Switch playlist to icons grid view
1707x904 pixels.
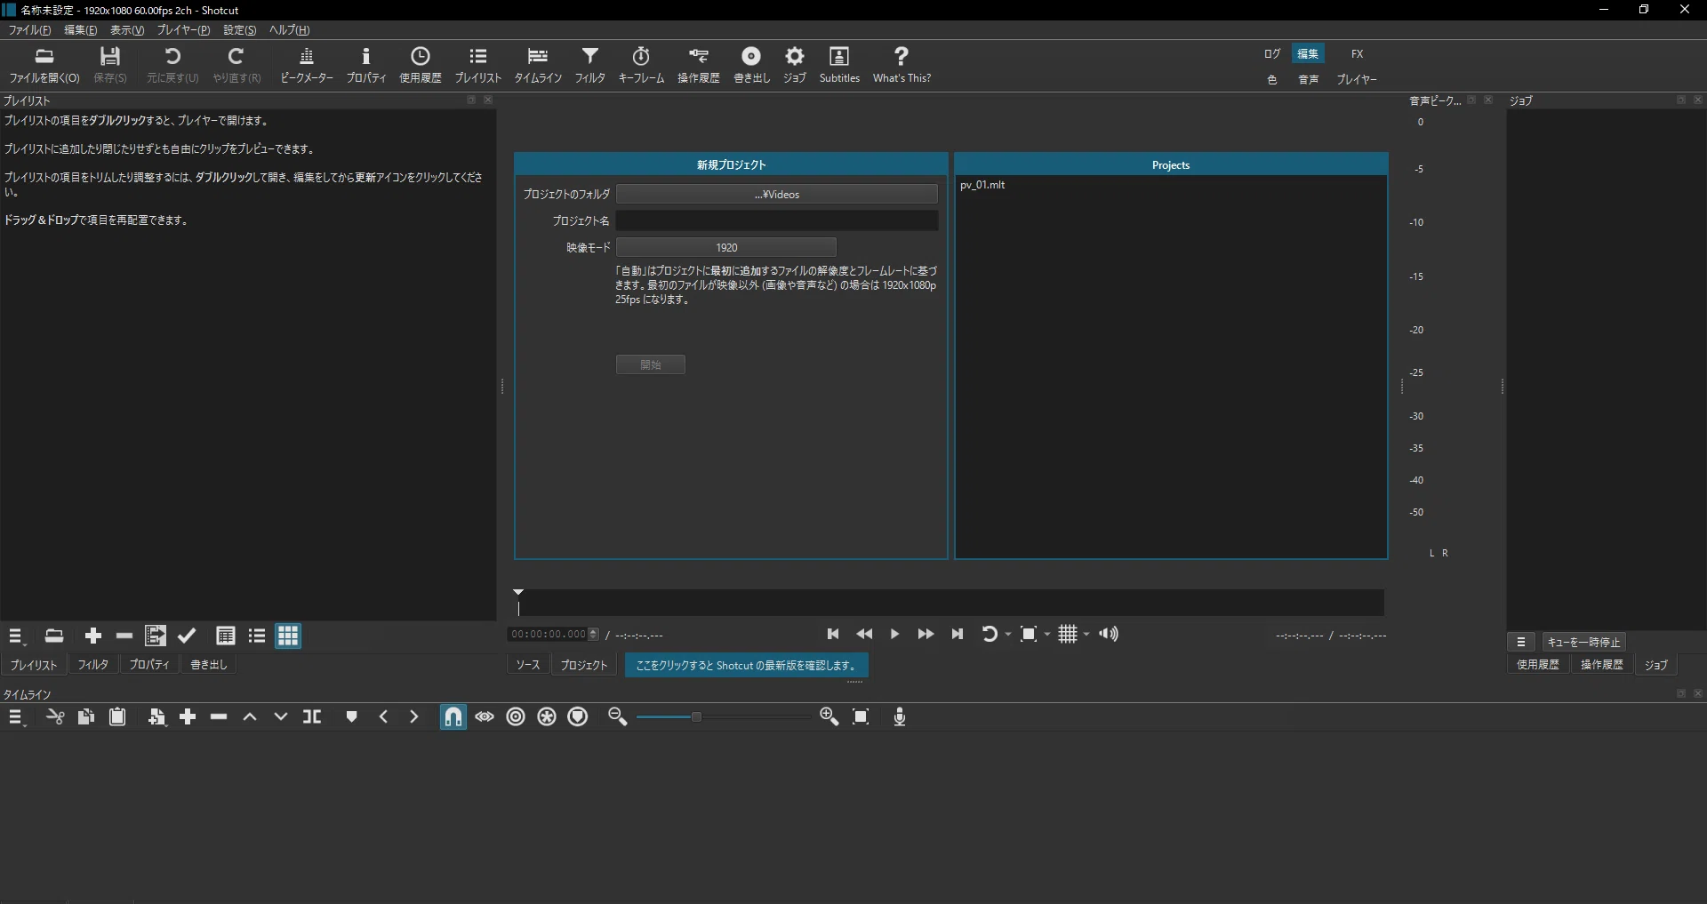coord(288,636)
